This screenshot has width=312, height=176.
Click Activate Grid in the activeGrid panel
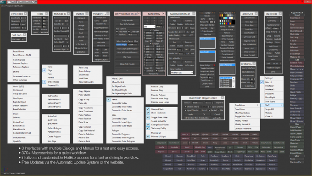coord(249,18)
